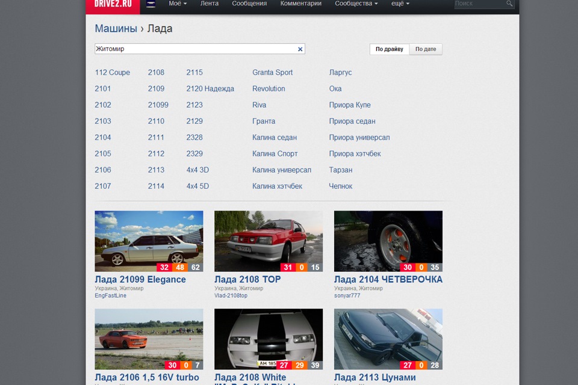Open the Лада 2104 ЧЕТВЕРОЧКА wheel thumbnail
The height and width of the screenshot is (385, 578).
(x=388, y=241)
